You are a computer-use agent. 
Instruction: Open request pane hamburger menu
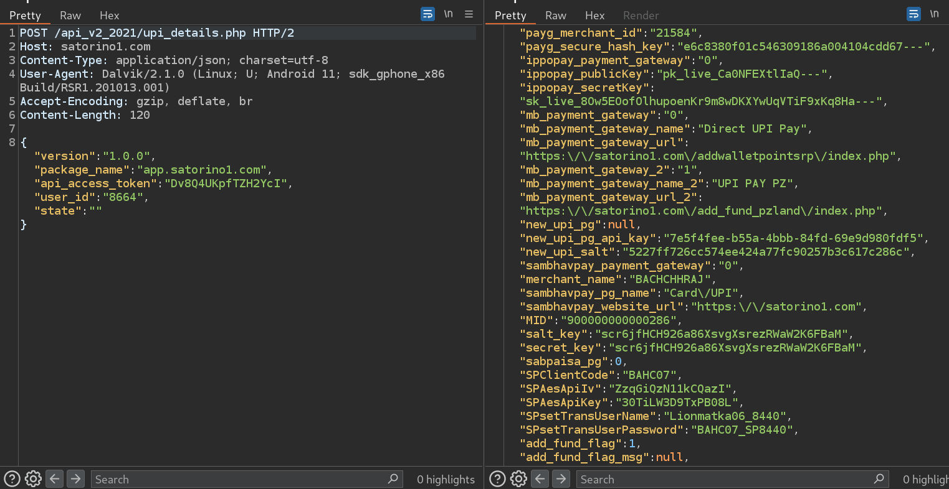click(469, 14)
